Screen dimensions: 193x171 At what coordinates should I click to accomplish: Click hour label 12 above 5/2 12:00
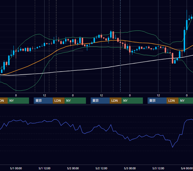tap(101, 95)
